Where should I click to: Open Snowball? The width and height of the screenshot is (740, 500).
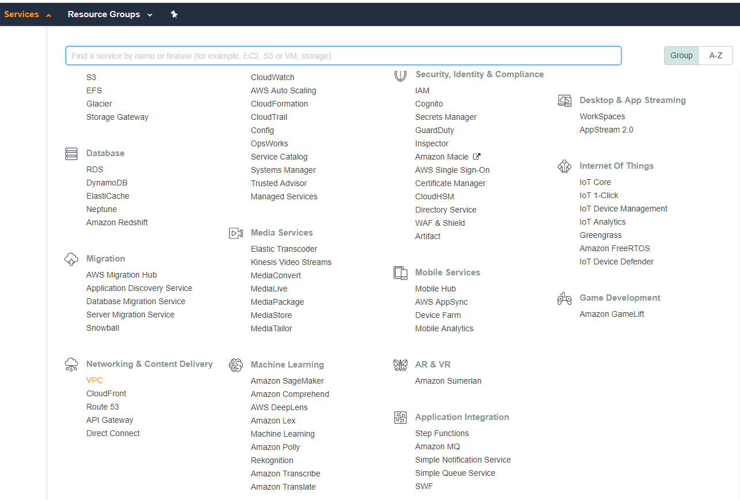pyautogui.click(x=103, y=328)
